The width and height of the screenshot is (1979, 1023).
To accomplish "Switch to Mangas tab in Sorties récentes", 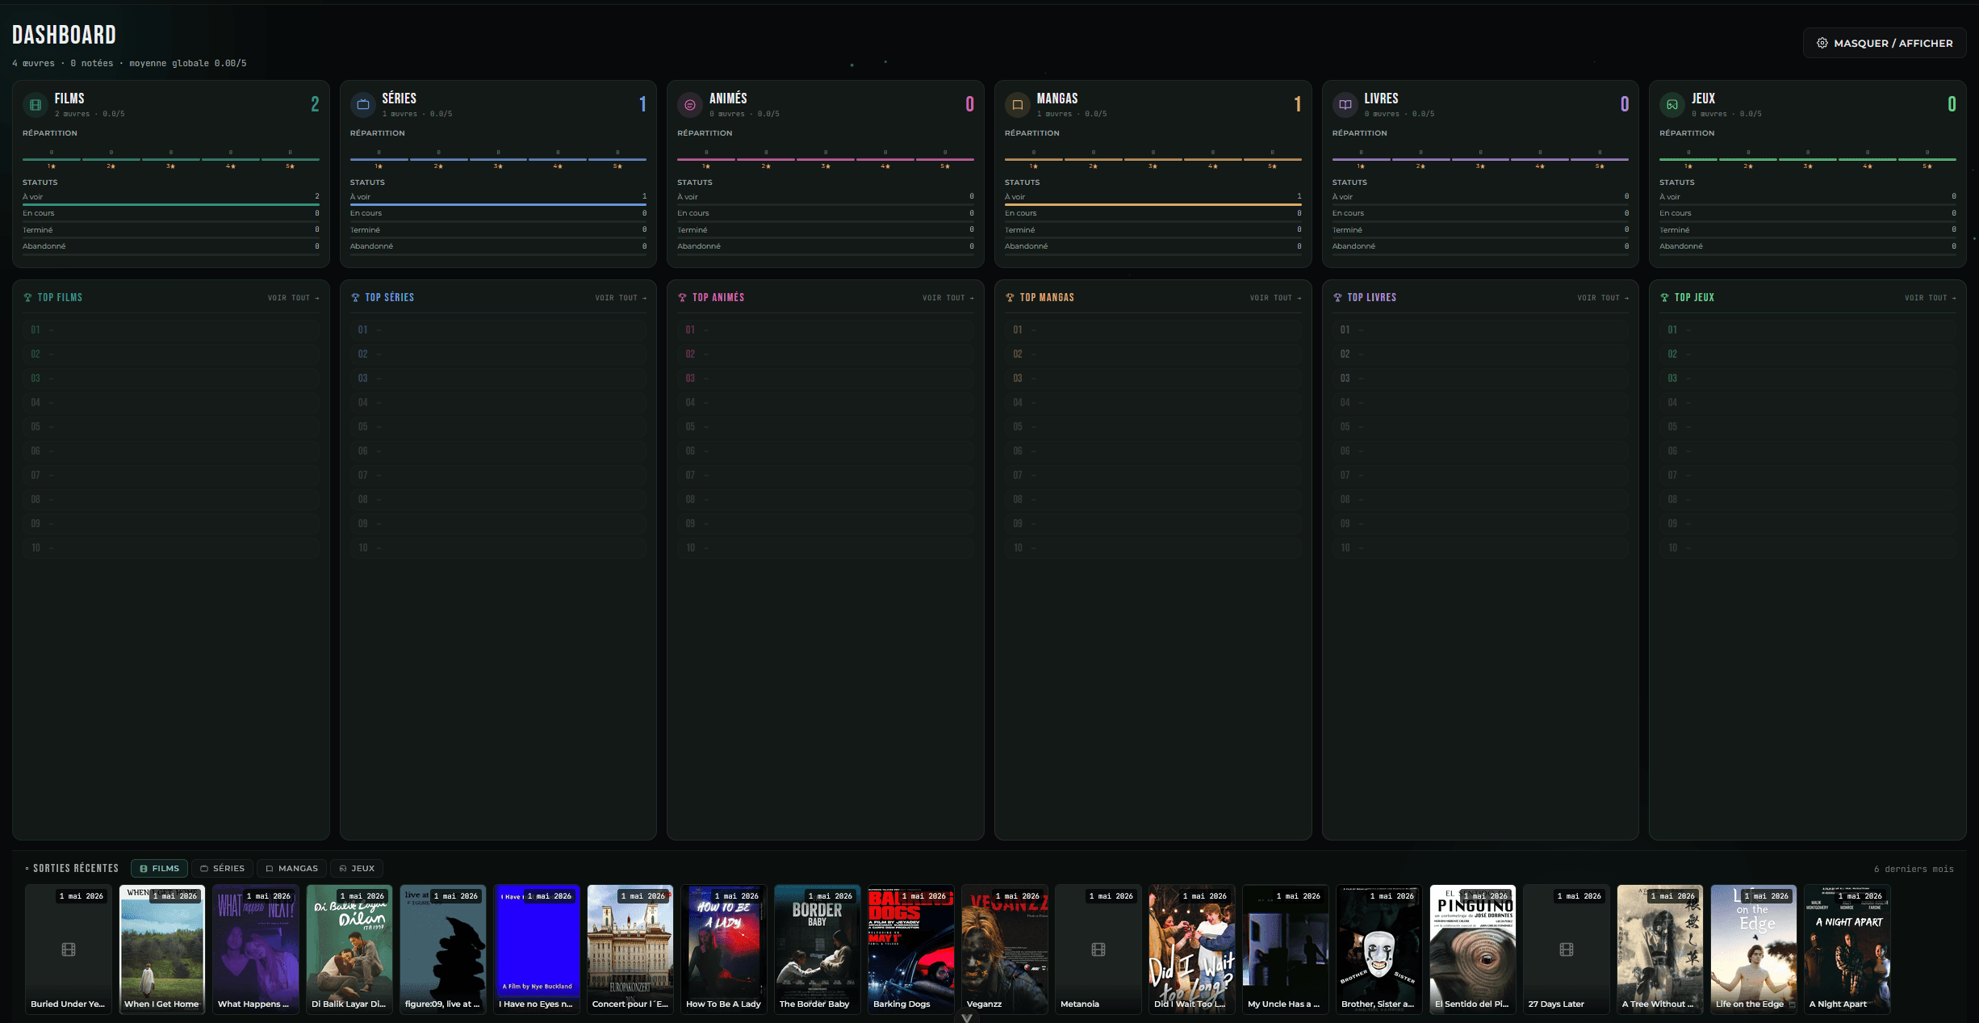I will (291, 869).
